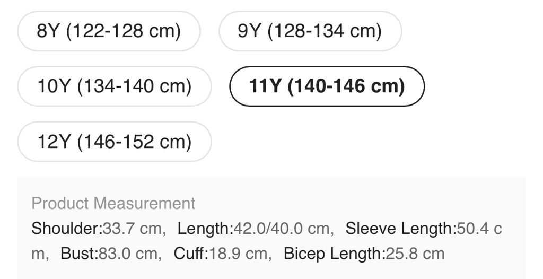Screen dimensions: 543x279
Task: Click the Bust measurement label
Action: (x=78, y=254)
